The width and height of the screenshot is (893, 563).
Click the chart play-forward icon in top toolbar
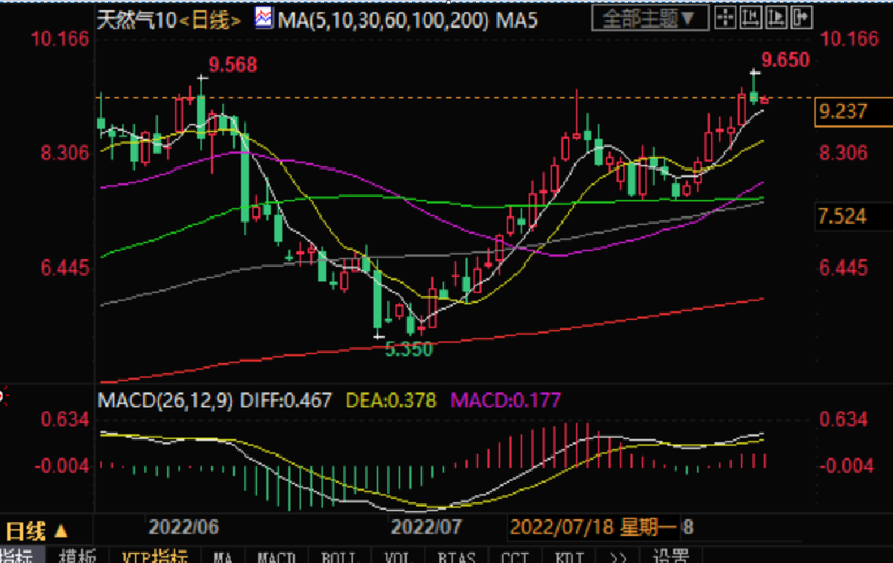coord(777,16)
